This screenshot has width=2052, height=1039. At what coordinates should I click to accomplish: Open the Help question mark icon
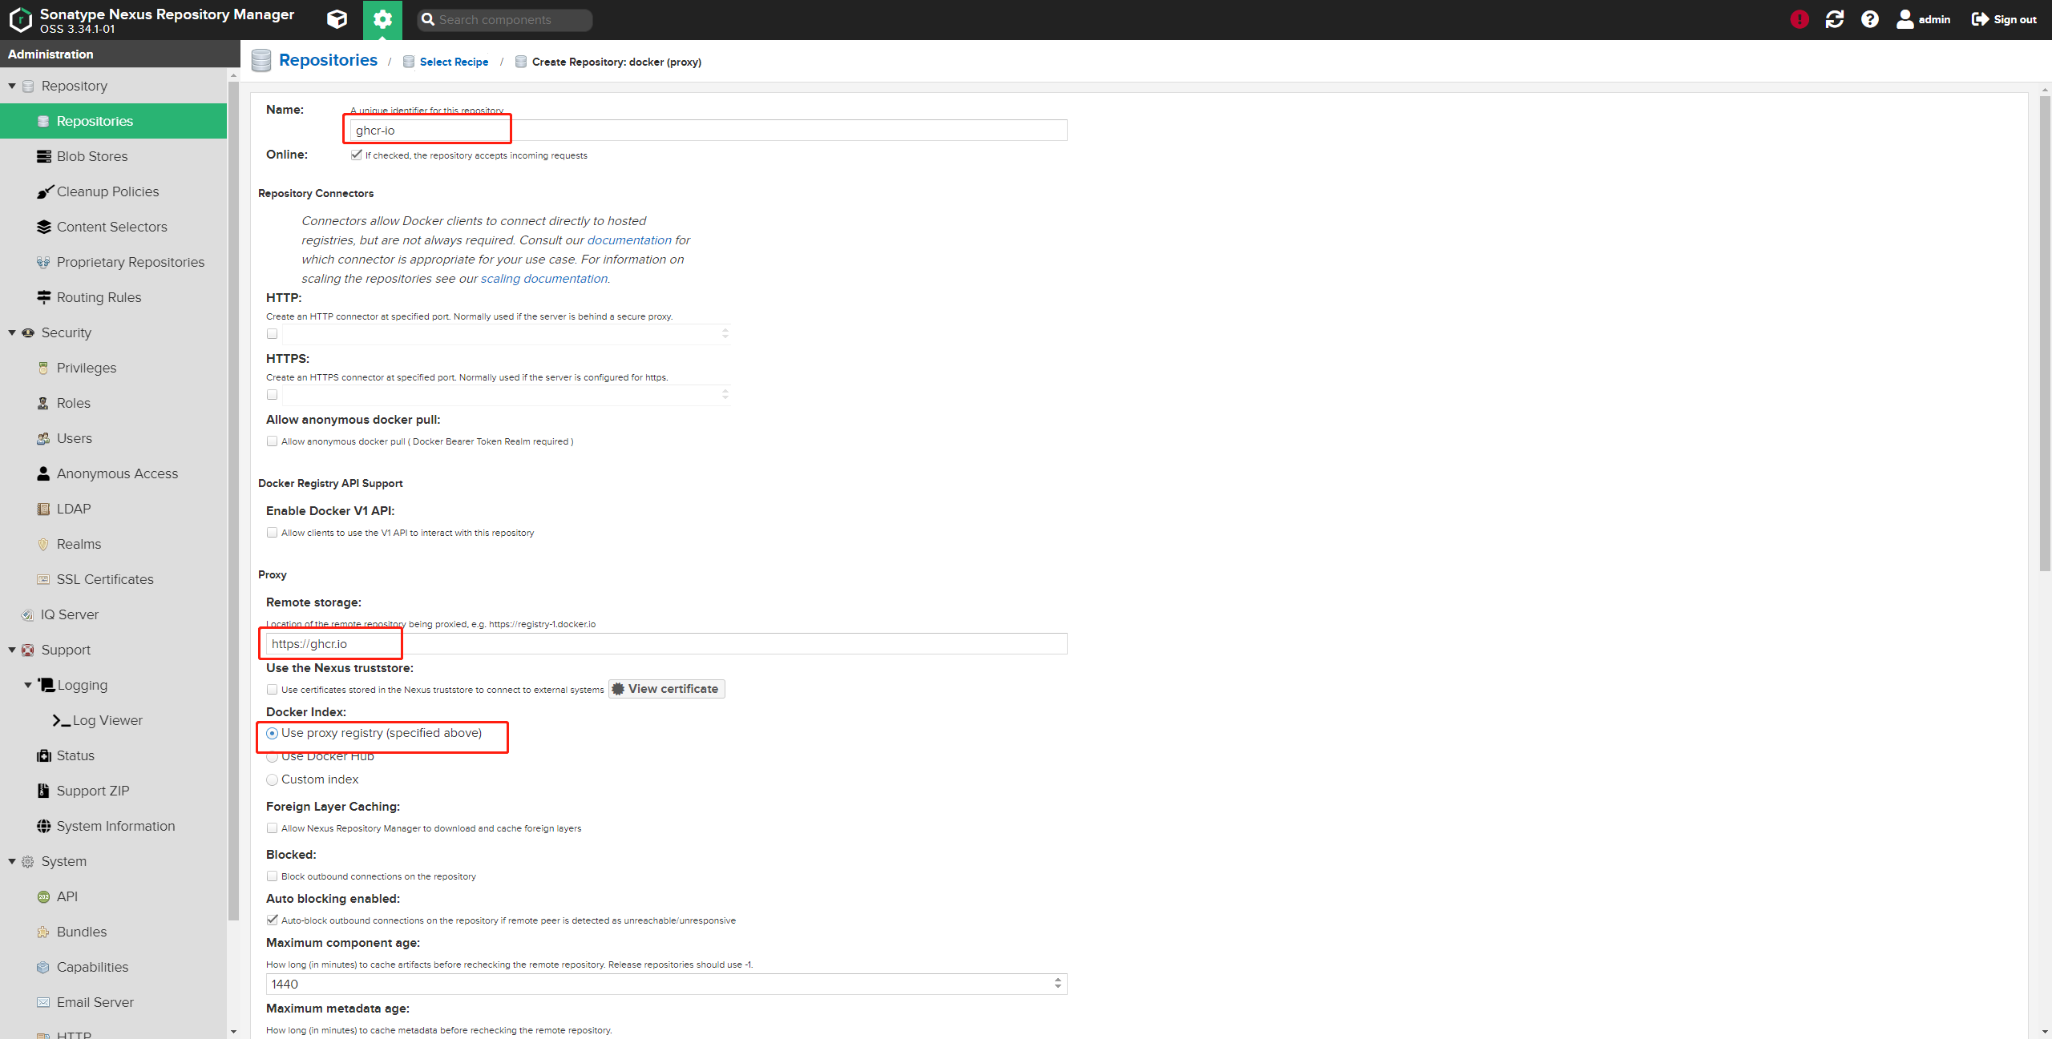click(1869, 19)
